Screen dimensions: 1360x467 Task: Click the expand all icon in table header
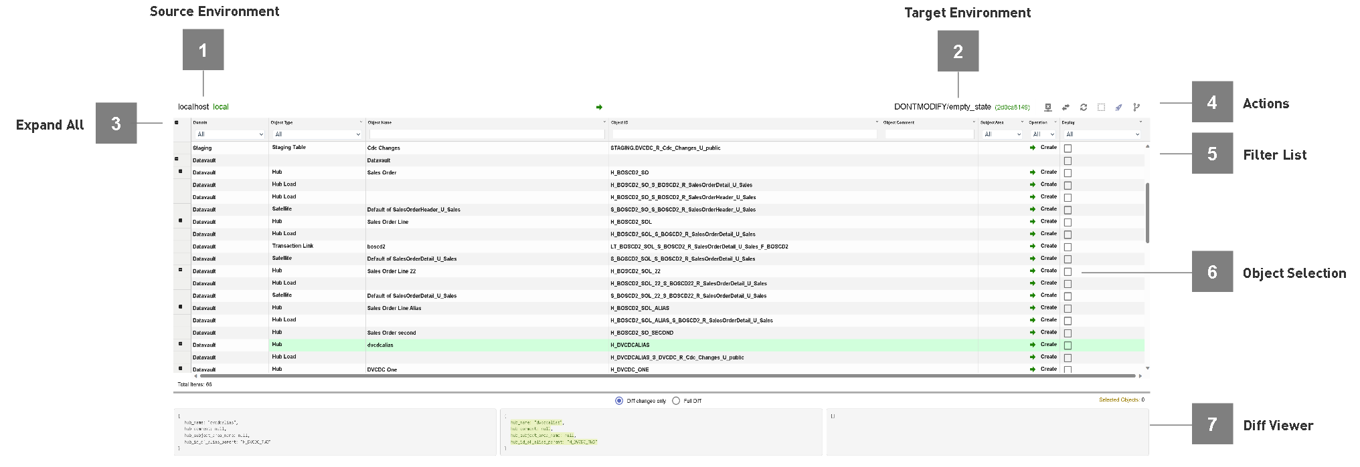pos(177,123)
